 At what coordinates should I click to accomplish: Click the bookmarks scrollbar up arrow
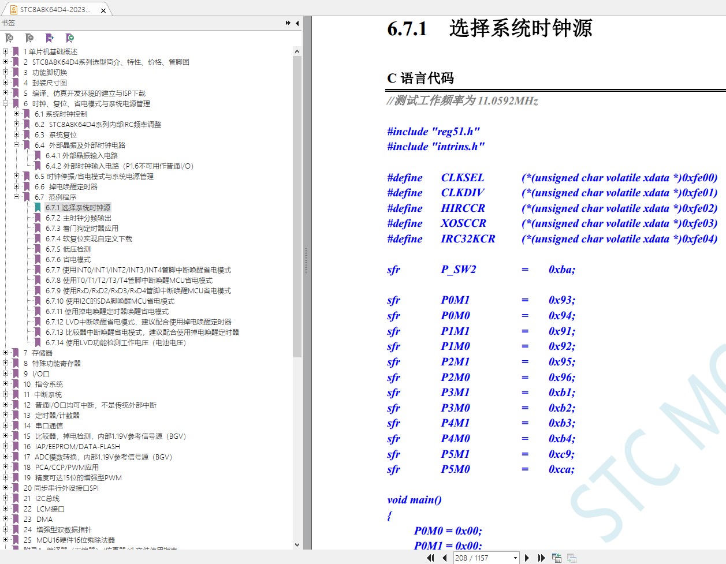(x=297, y=51)
